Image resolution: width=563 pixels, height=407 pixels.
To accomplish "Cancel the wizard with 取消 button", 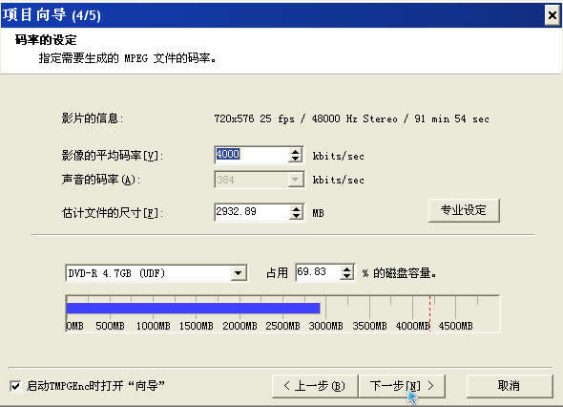I will coord(510,386).
